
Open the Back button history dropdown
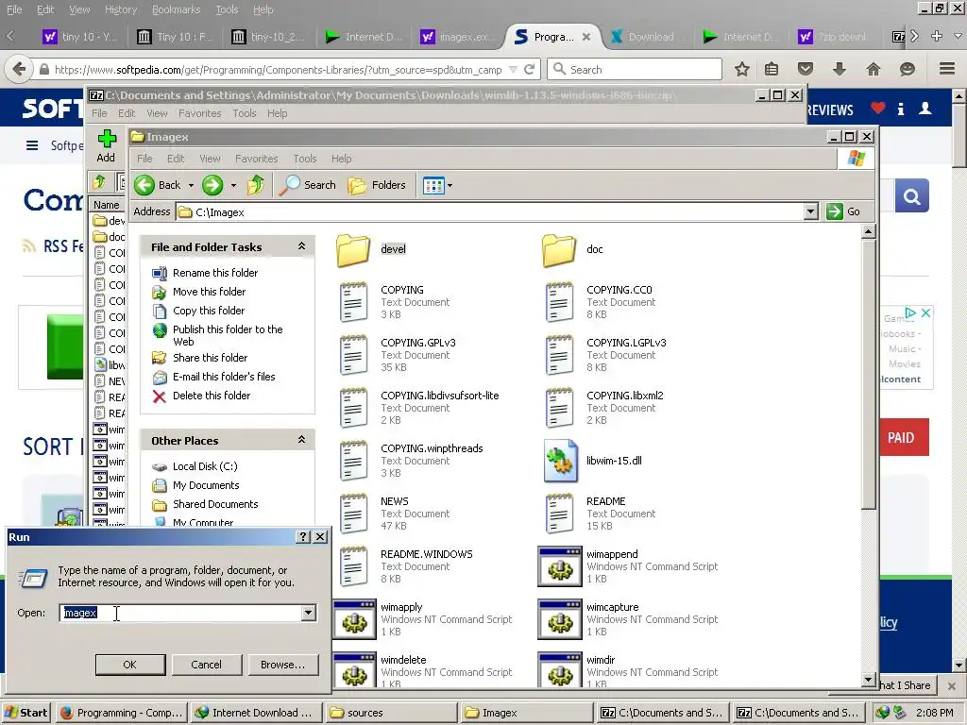pos(191,185)
